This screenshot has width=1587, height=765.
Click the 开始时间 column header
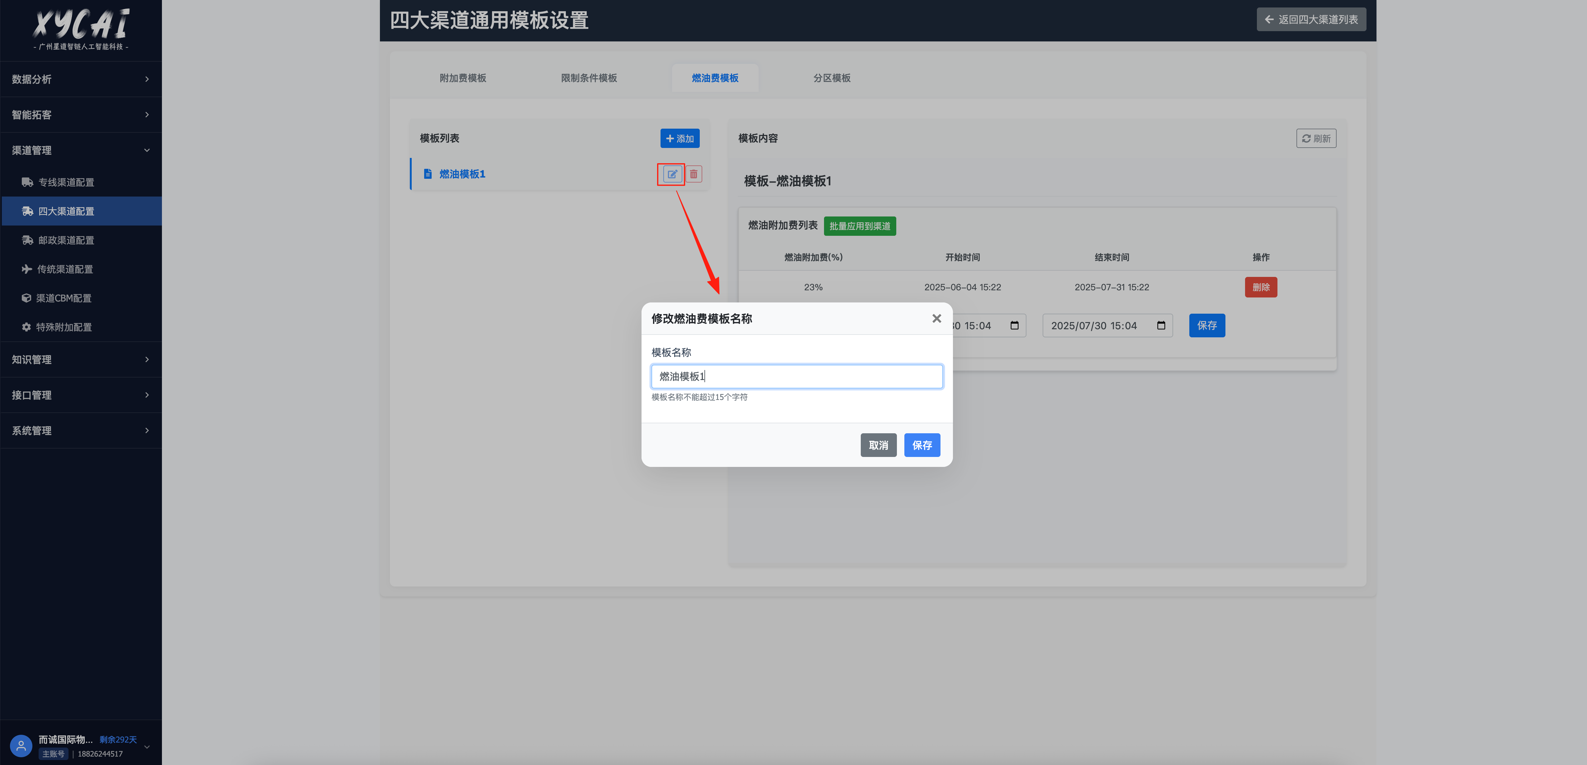point(962,257)
